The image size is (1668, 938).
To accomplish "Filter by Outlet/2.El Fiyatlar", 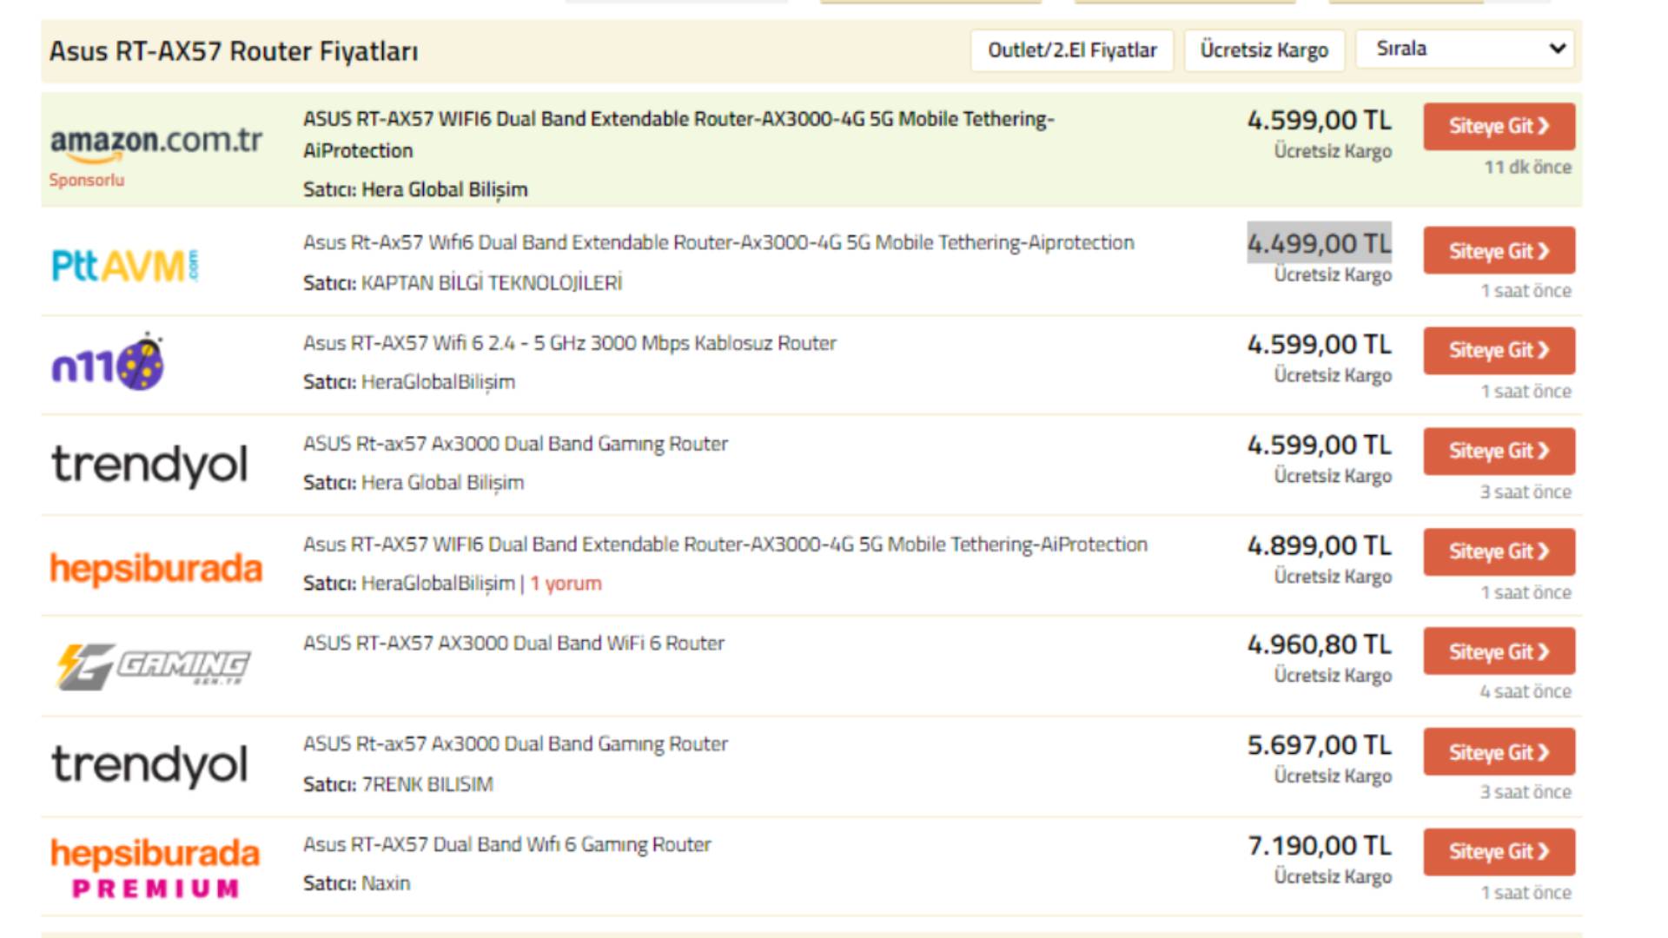I will [1072, 50].
